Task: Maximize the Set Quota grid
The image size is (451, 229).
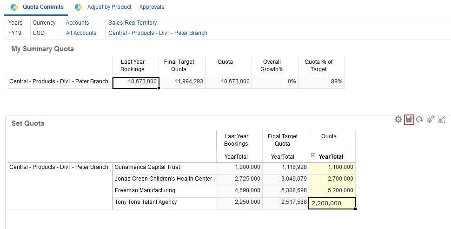Action: 442,120
